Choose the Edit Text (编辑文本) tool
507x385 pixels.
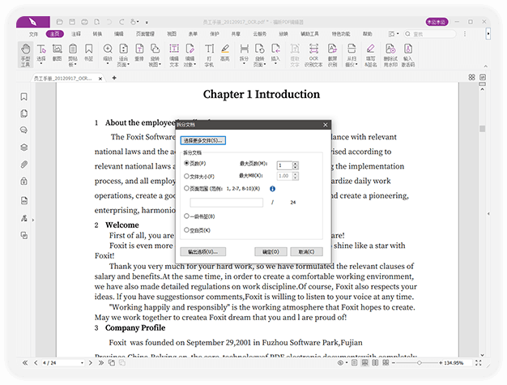pos(174,54)
